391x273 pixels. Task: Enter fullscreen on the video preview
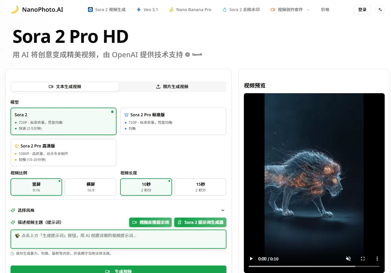(x=362, y=258)
